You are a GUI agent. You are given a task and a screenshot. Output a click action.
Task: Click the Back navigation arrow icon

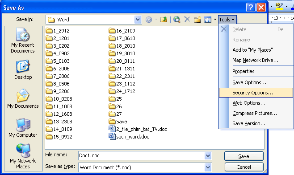149,20
